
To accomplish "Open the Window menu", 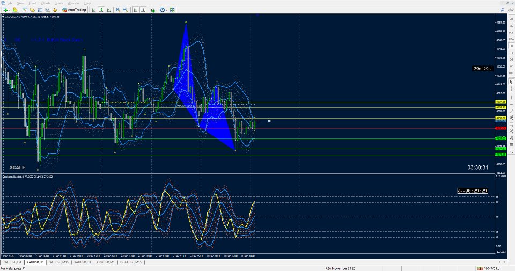I will point(73,3).
